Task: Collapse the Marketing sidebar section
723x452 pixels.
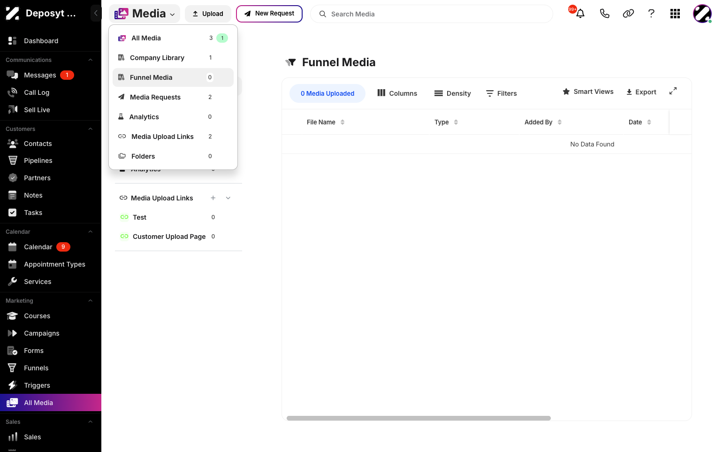Action: [x=91, y=301]
